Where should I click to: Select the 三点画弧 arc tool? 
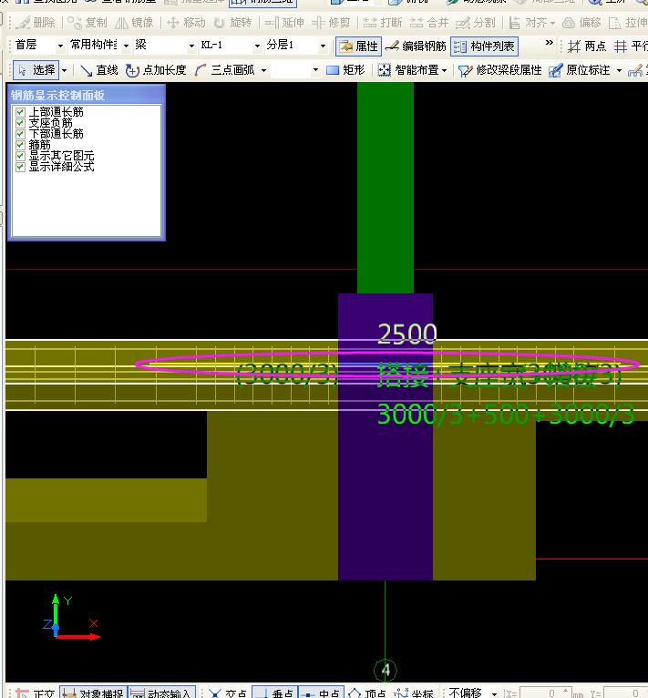tap(224, 70)
